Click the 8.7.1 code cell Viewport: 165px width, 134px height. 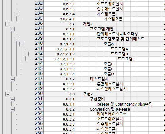(59, 29)
